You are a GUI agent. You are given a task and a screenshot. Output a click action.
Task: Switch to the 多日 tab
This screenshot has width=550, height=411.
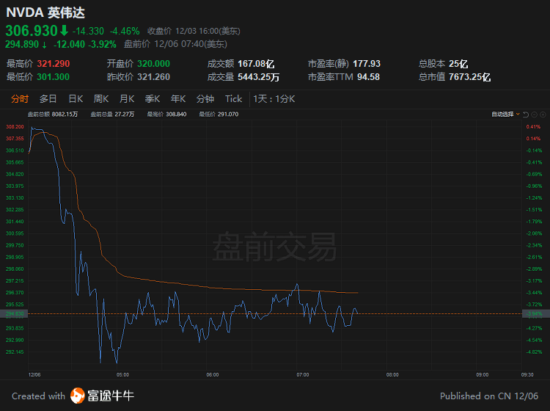48,99
